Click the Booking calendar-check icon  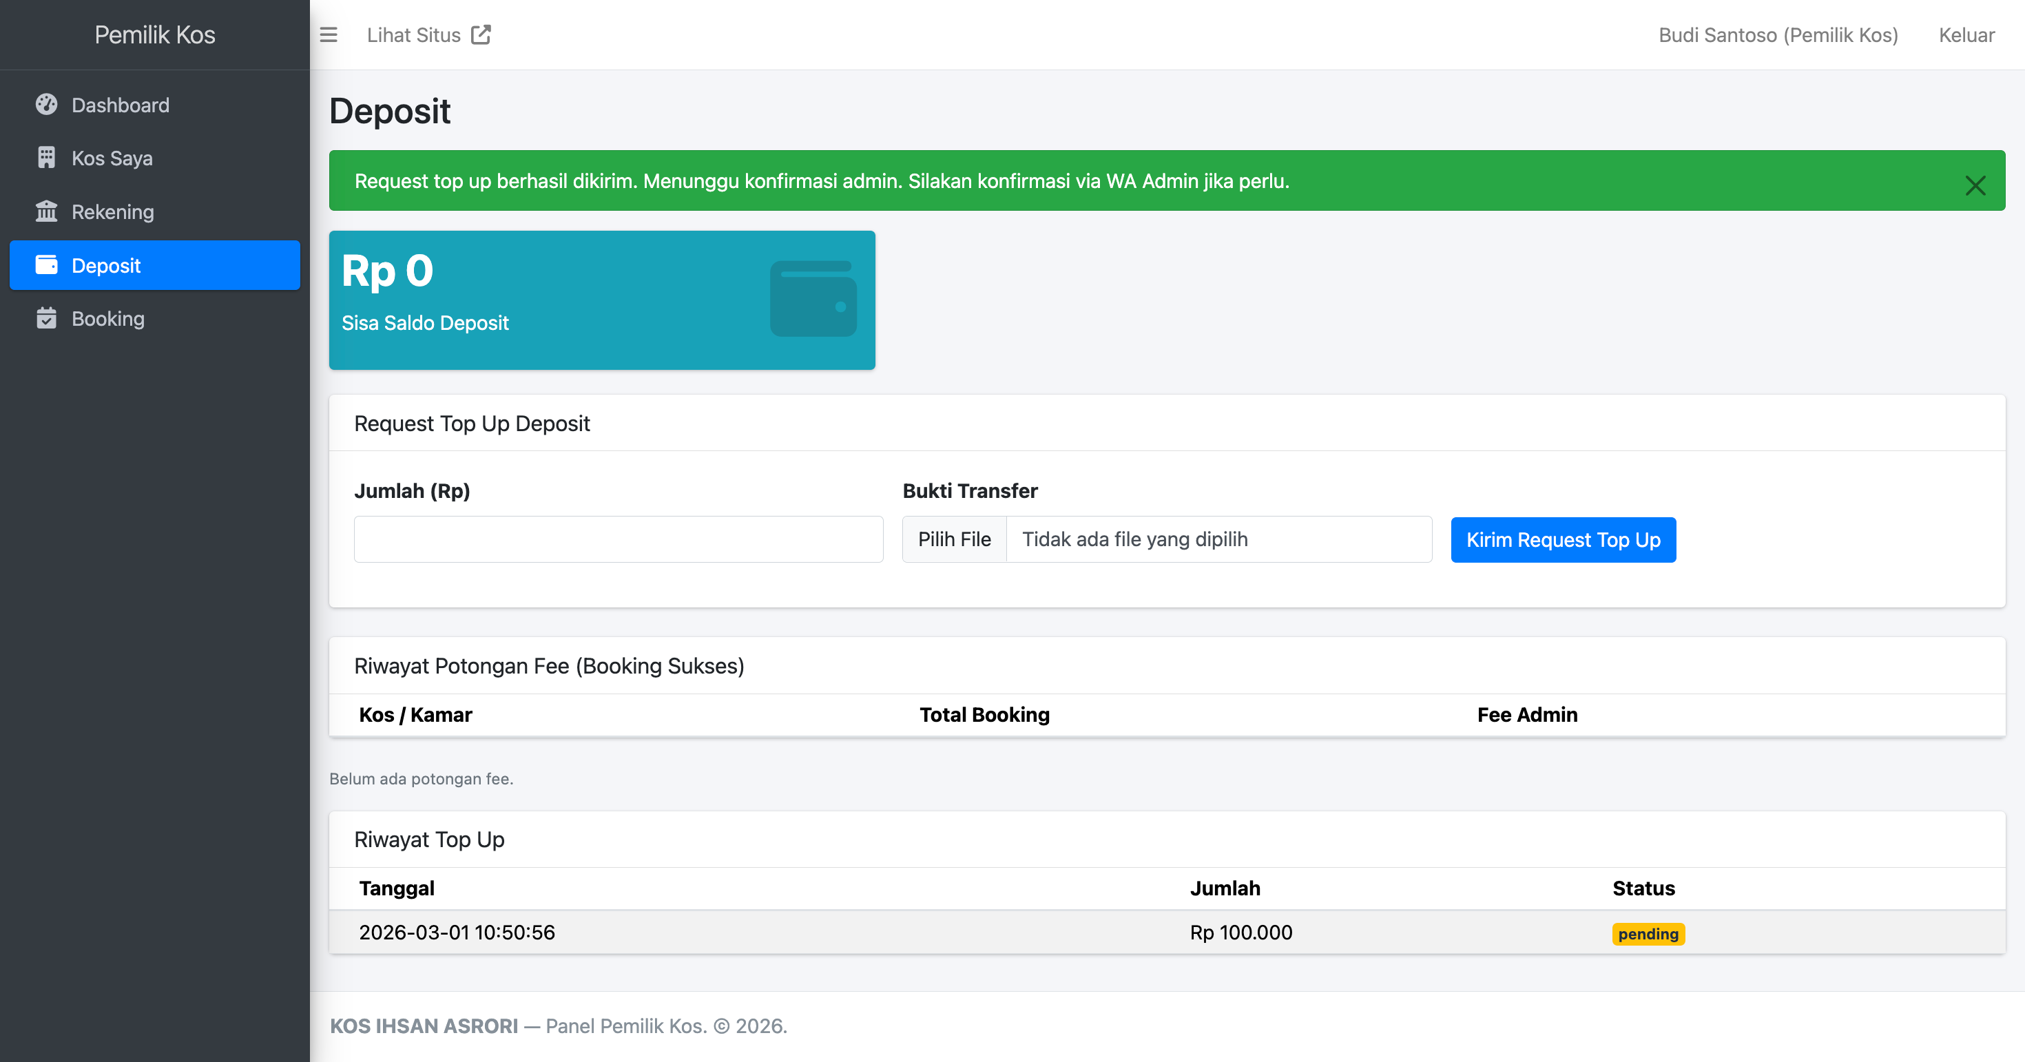[46, 318]
